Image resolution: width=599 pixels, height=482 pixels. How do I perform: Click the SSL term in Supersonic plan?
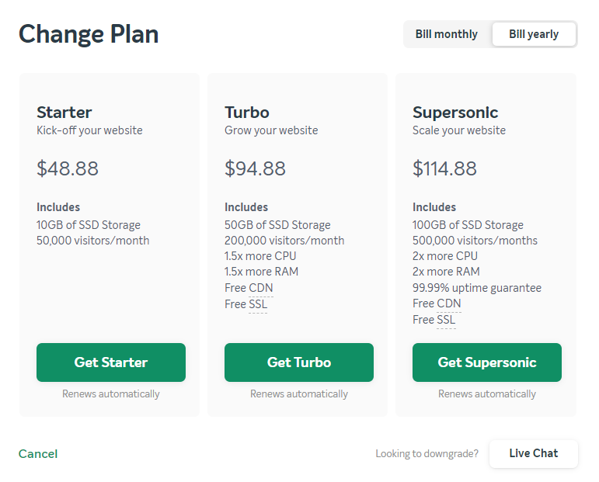click(446, 320)
